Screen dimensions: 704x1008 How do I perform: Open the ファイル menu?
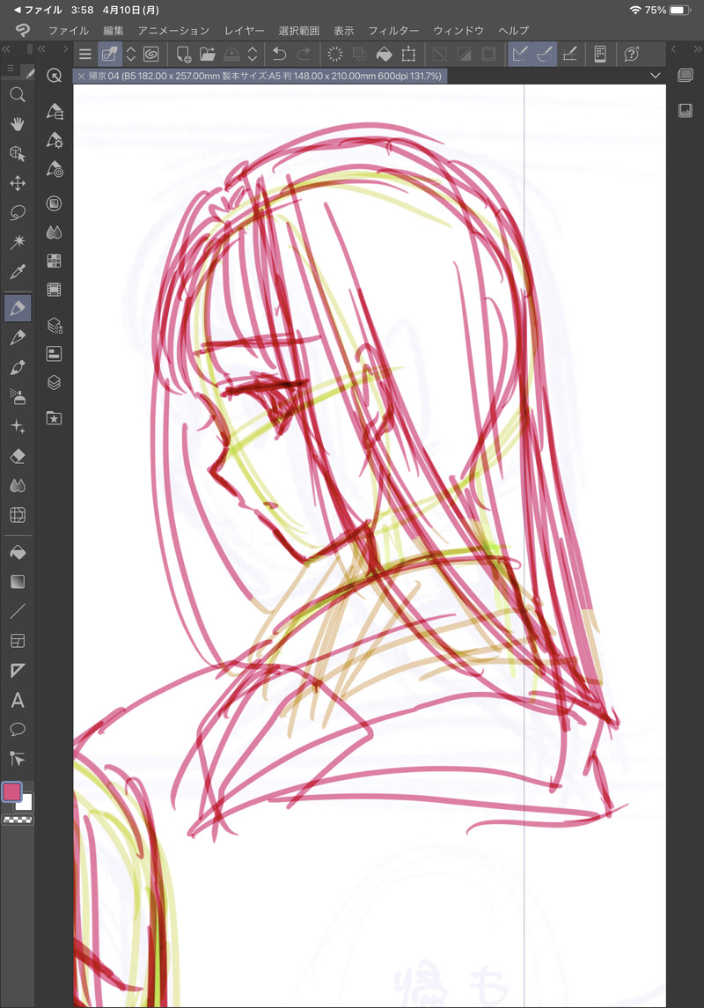tap(69, 30)
